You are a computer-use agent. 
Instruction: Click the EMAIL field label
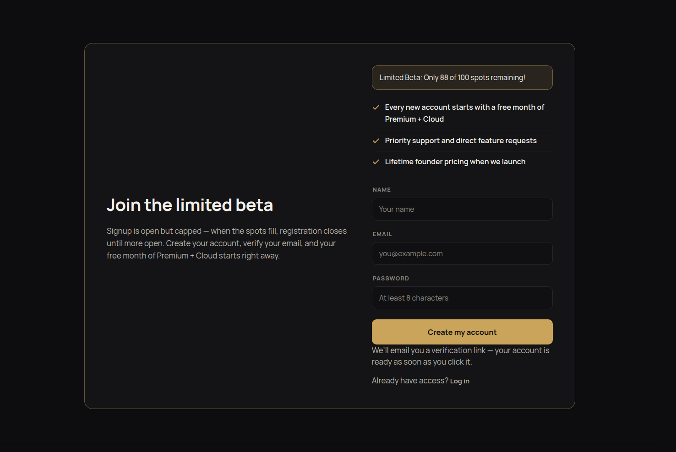(382, 234)
